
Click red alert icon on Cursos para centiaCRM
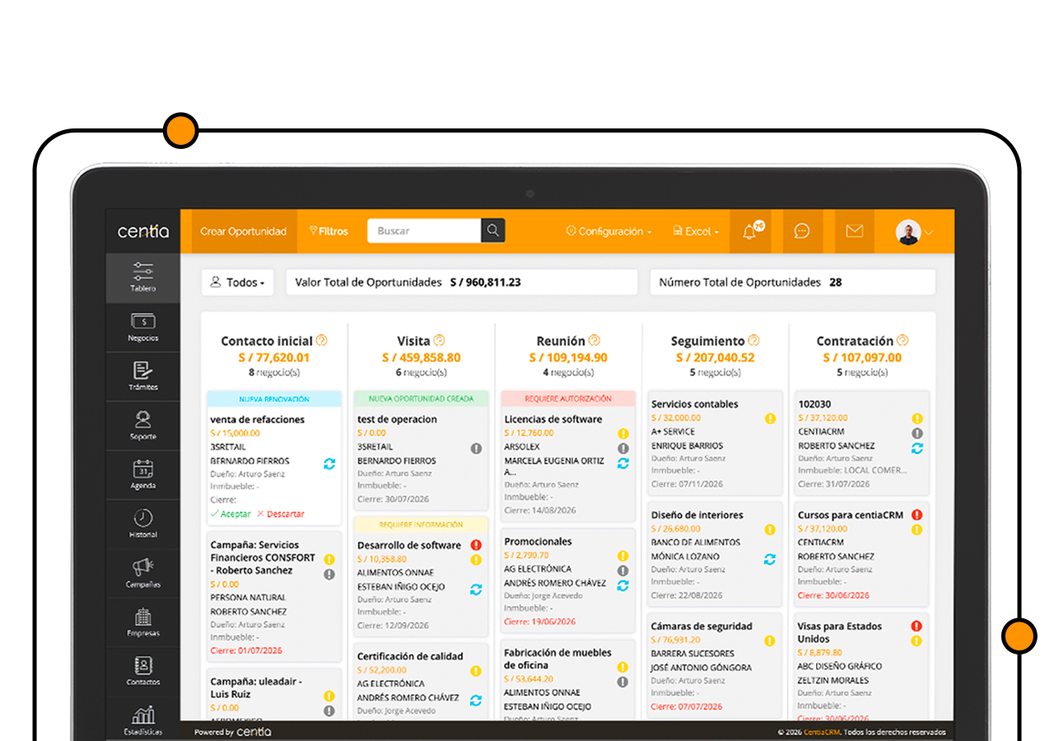click(916, 515)
